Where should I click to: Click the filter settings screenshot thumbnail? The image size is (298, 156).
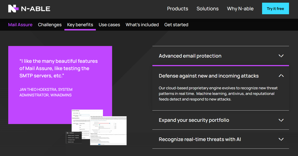click(108, 131)
